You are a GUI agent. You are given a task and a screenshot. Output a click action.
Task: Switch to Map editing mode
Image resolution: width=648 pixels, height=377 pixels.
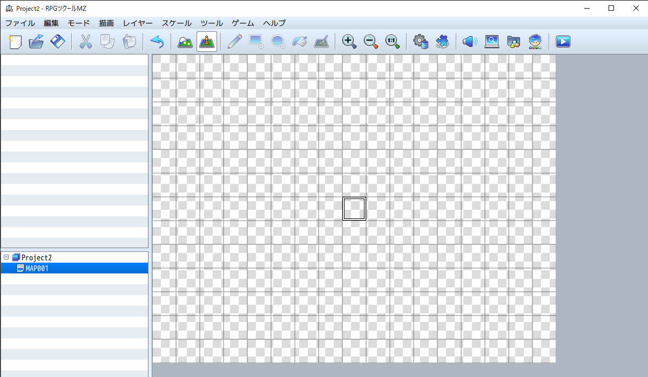[x=185, y=42]
